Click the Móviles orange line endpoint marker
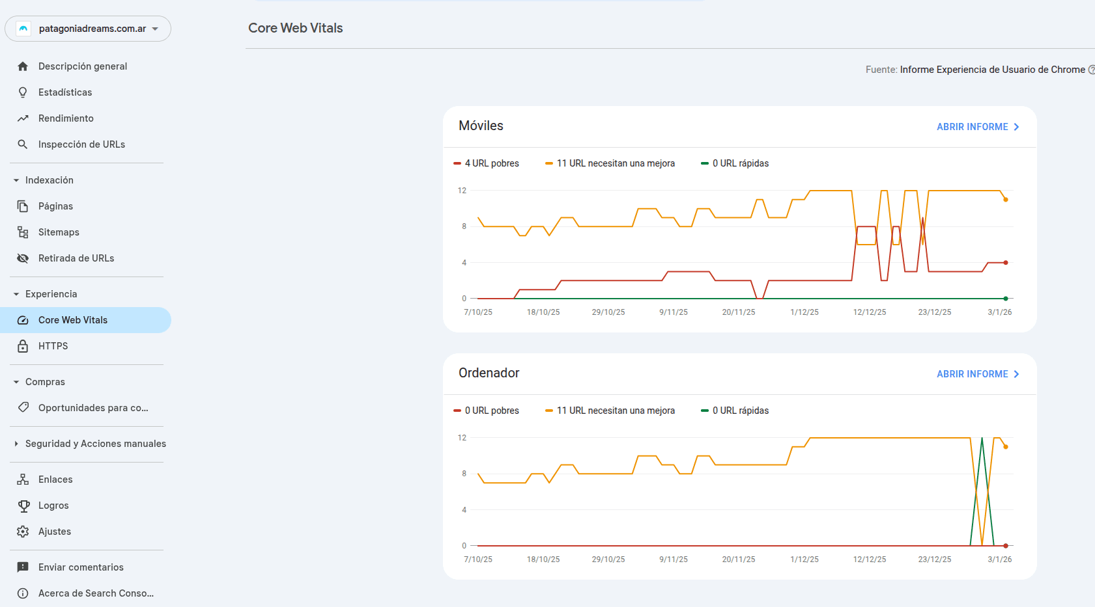 pos(1006,200)
